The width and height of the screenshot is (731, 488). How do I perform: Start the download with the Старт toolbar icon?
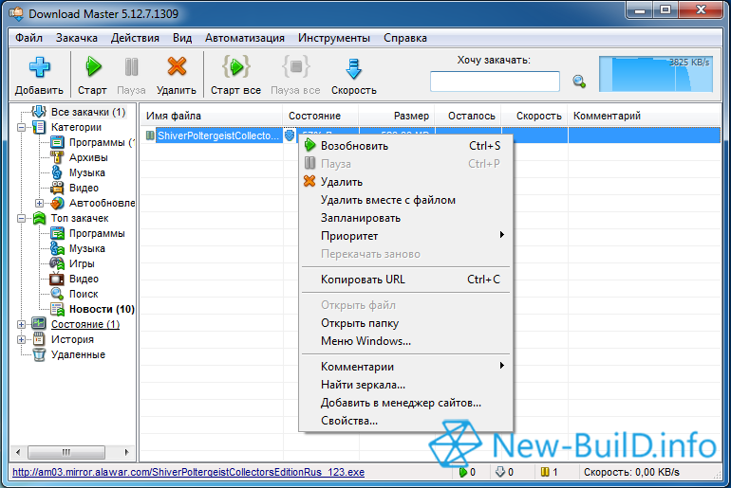coord(93,67)
